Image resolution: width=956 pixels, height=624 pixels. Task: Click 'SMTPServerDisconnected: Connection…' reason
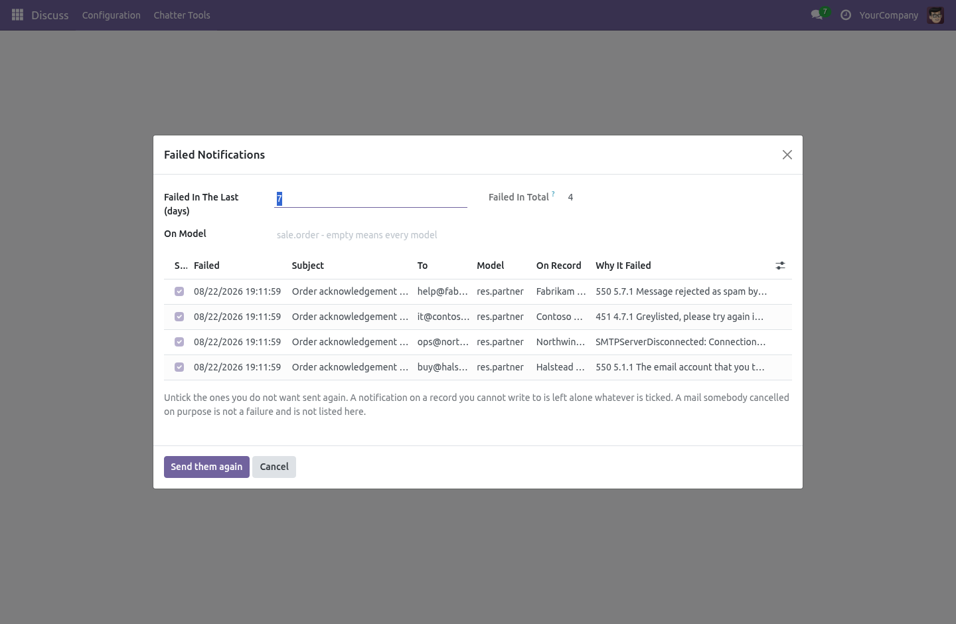click(680, 342)
